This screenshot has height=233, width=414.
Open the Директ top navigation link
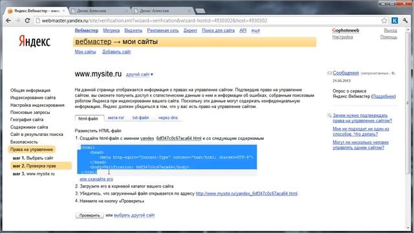[x=190, y=30]
